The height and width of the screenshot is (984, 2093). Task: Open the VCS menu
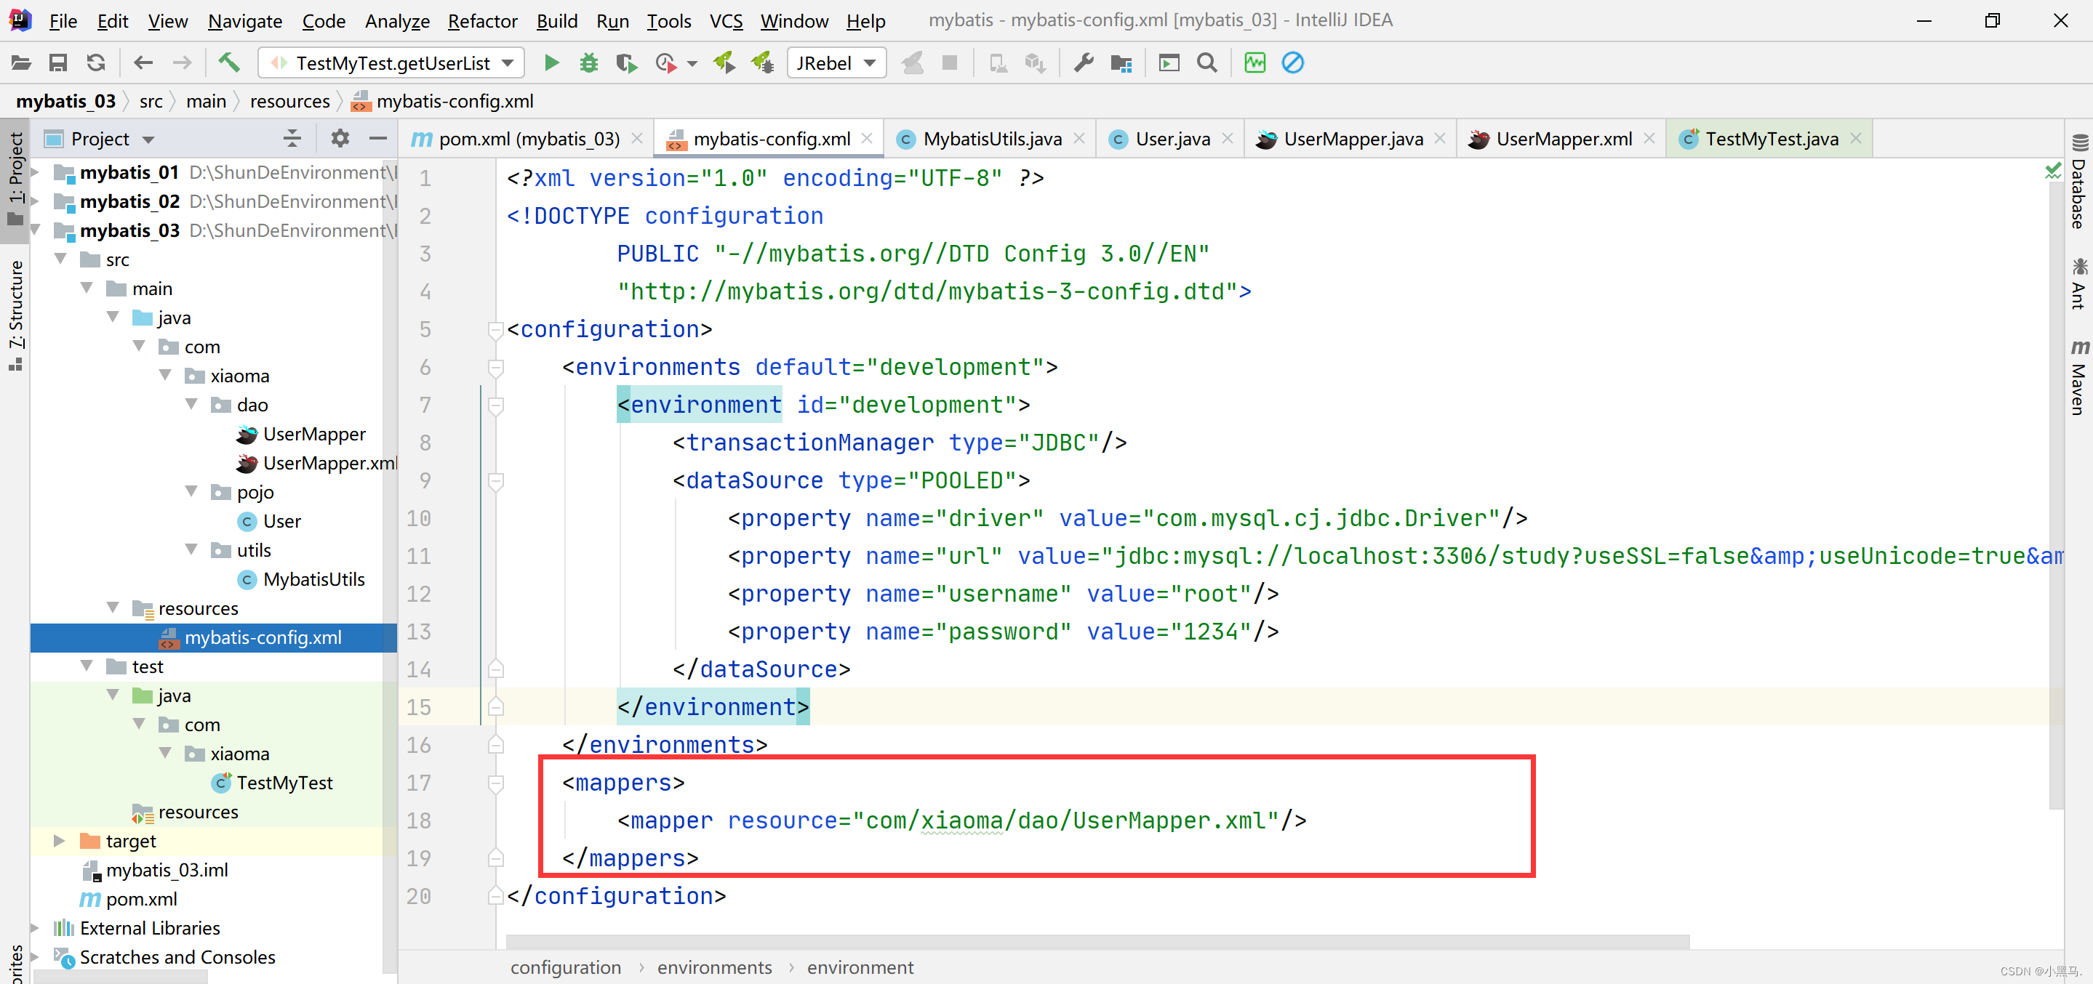coord(726,20)
